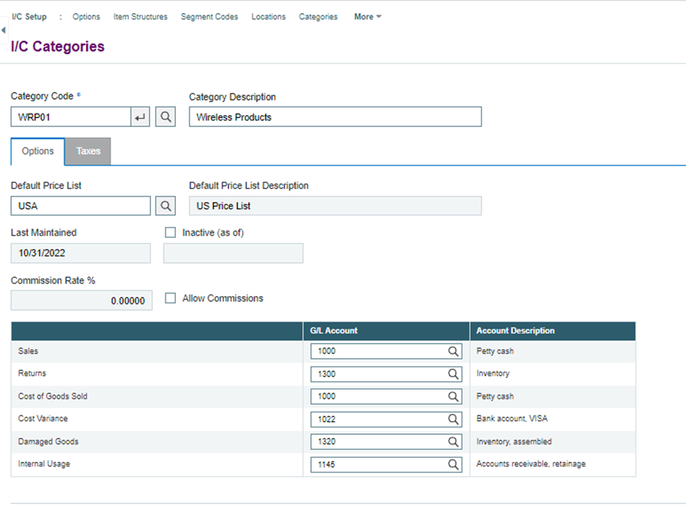Toggle the Inactive (as of) checkbox
The height and width of the screenshot is (510, 686).
point(171,233)
